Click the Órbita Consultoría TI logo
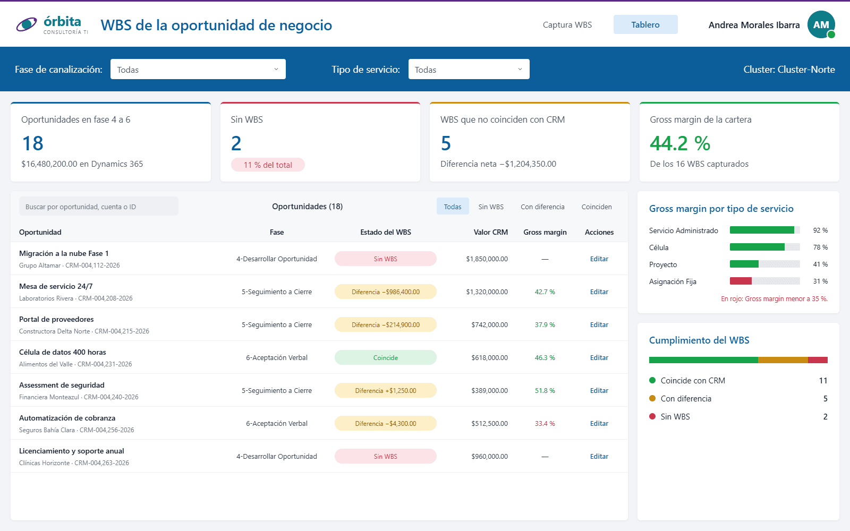850x531 pixels. point(52,24)
